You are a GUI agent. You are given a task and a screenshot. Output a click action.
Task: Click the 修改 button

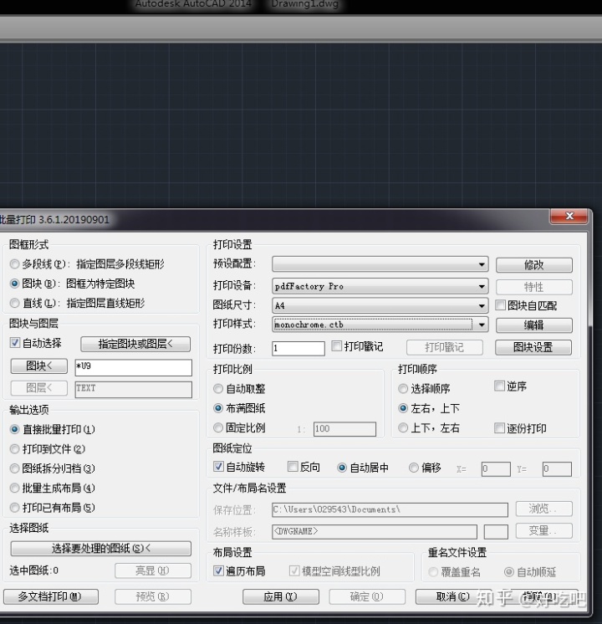pos(534,265)
